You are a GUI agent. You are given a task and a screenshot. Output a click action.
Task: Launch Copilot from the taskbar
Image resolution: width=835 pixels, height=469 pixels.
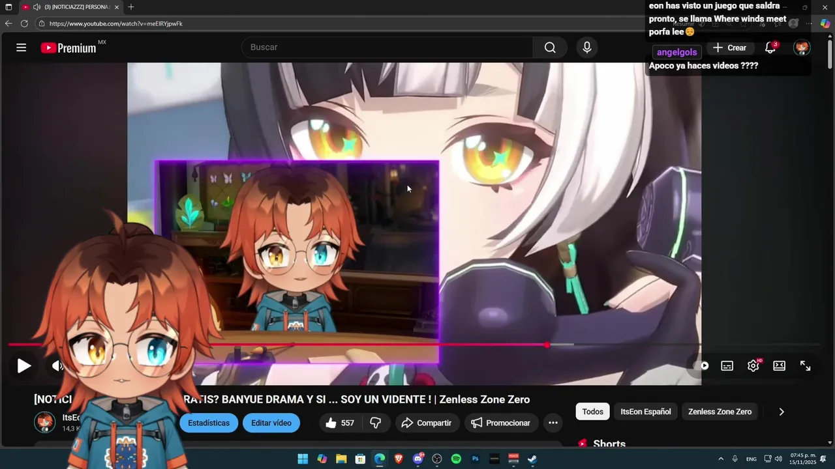(x=322, y=459)
